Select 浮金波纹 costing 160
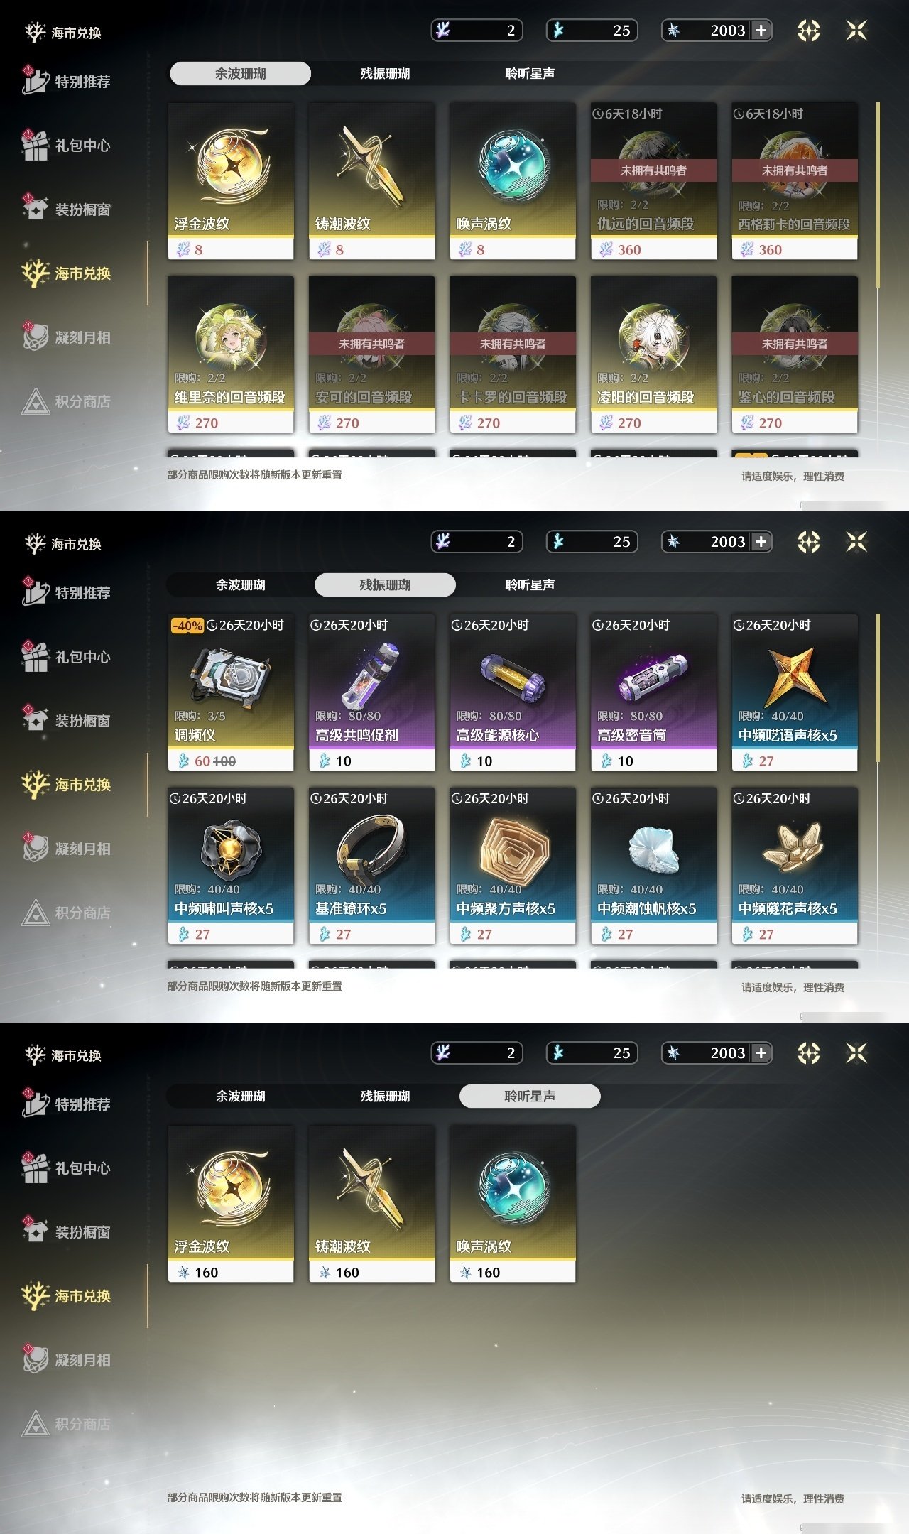Viewport: 909px width, 1534px height. tap(231, 1204)
